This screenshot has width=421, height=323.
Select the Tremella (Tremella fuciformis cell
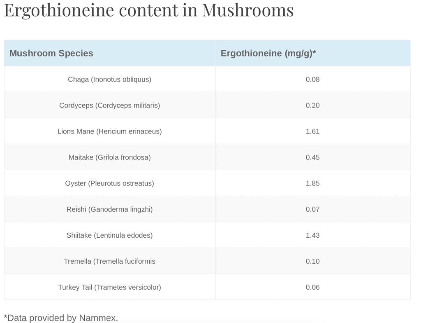coord(109,261)
